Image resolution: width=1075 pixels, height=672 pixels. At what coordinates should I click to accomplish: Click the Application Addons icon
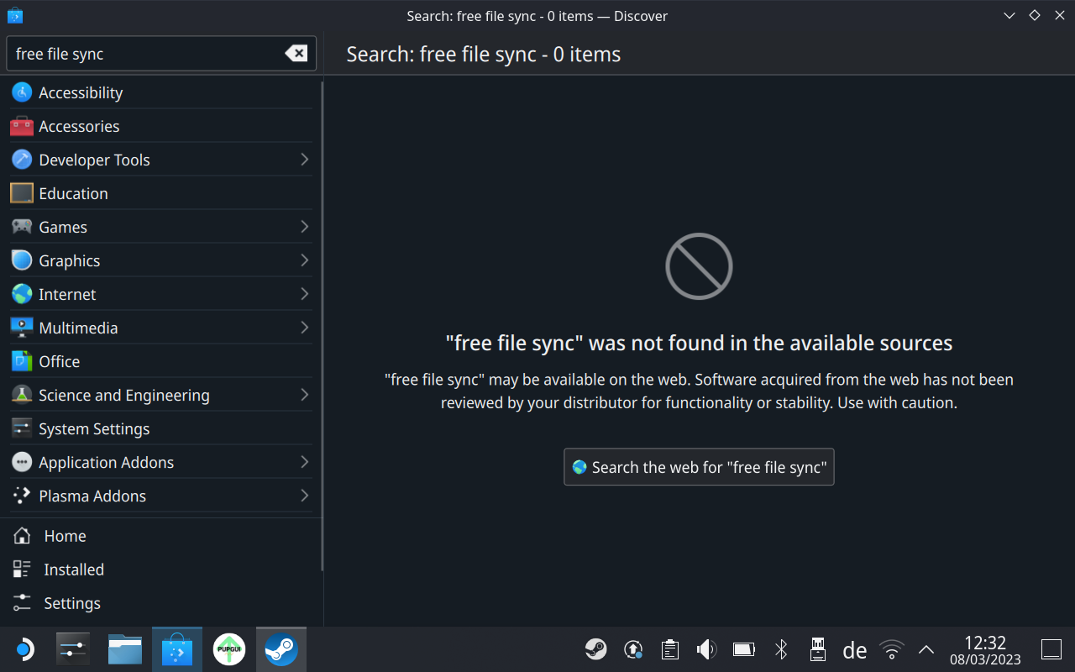(x=22, y=462)
